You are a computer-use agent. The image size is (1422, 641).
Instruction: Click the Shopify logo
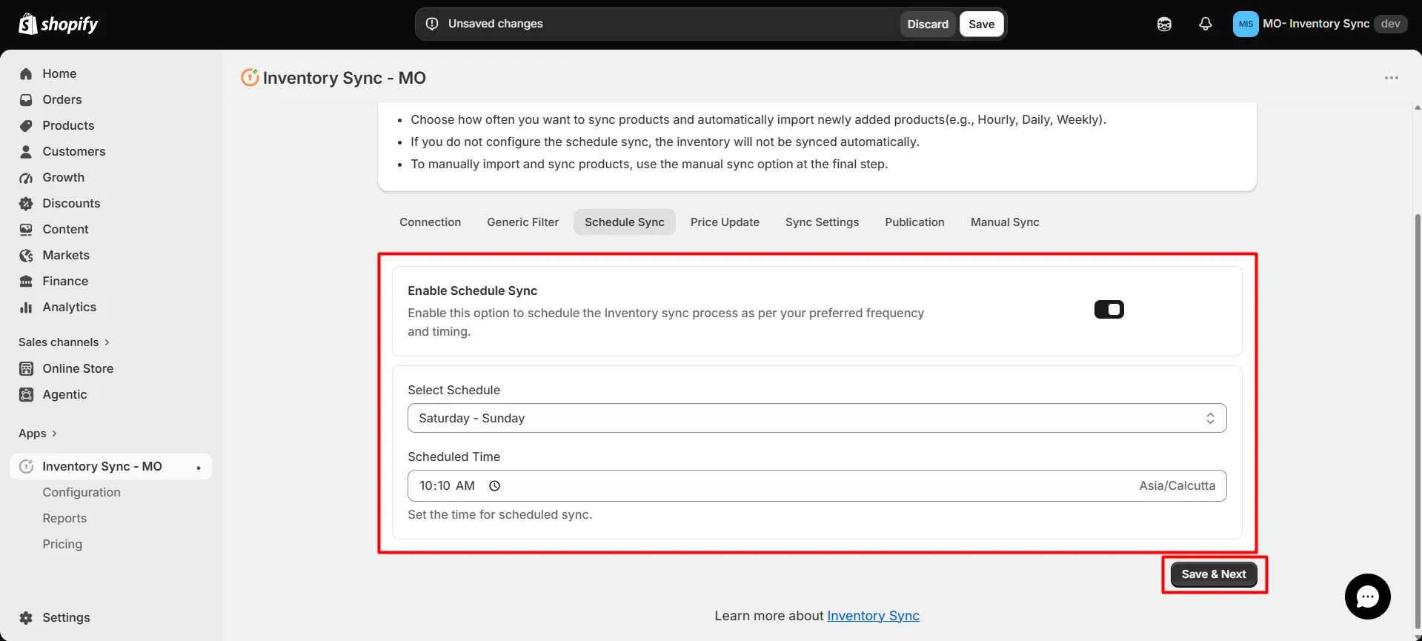(59, 24)
